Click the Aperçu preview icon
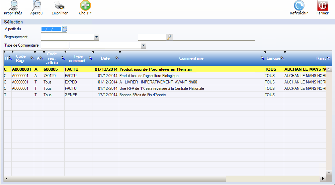335x185 pixels. pos(36,6)
